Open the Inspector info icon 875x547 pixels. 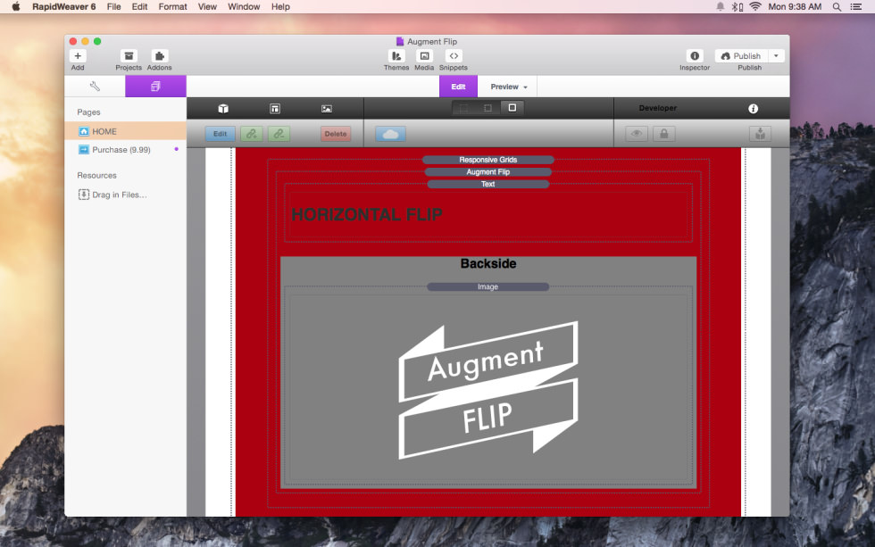(695, 55)
